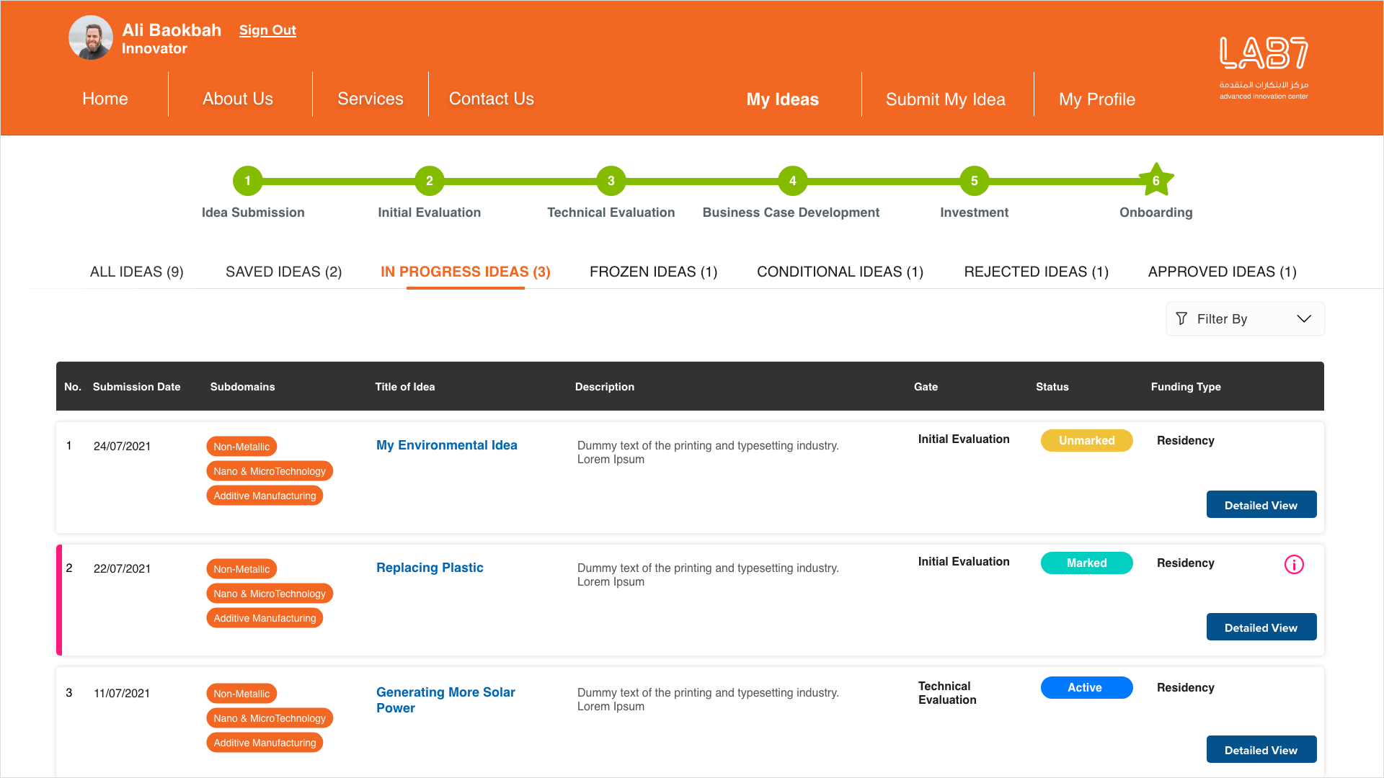Click step 3 Technical Evaluation circle
The height and width of the screenshot is (778, 1384).
611,181
